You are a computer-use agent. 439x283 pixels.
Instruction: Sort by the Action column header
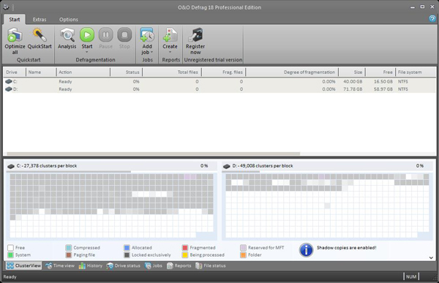pos(83,72)
